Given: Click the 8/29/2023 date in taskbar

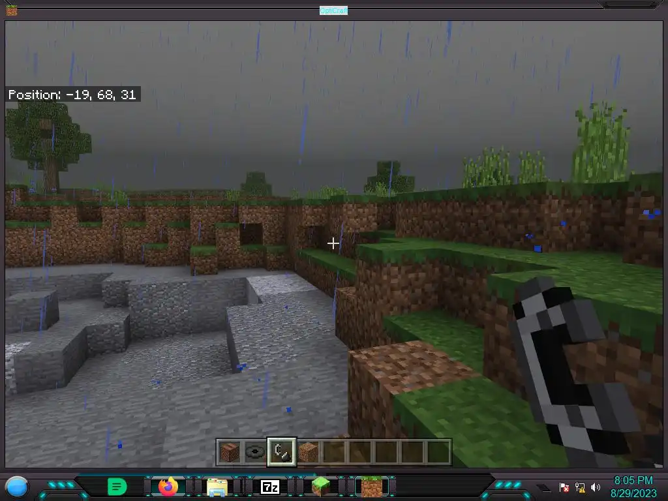Looking at the screenshot, I should tap(633, 493).
